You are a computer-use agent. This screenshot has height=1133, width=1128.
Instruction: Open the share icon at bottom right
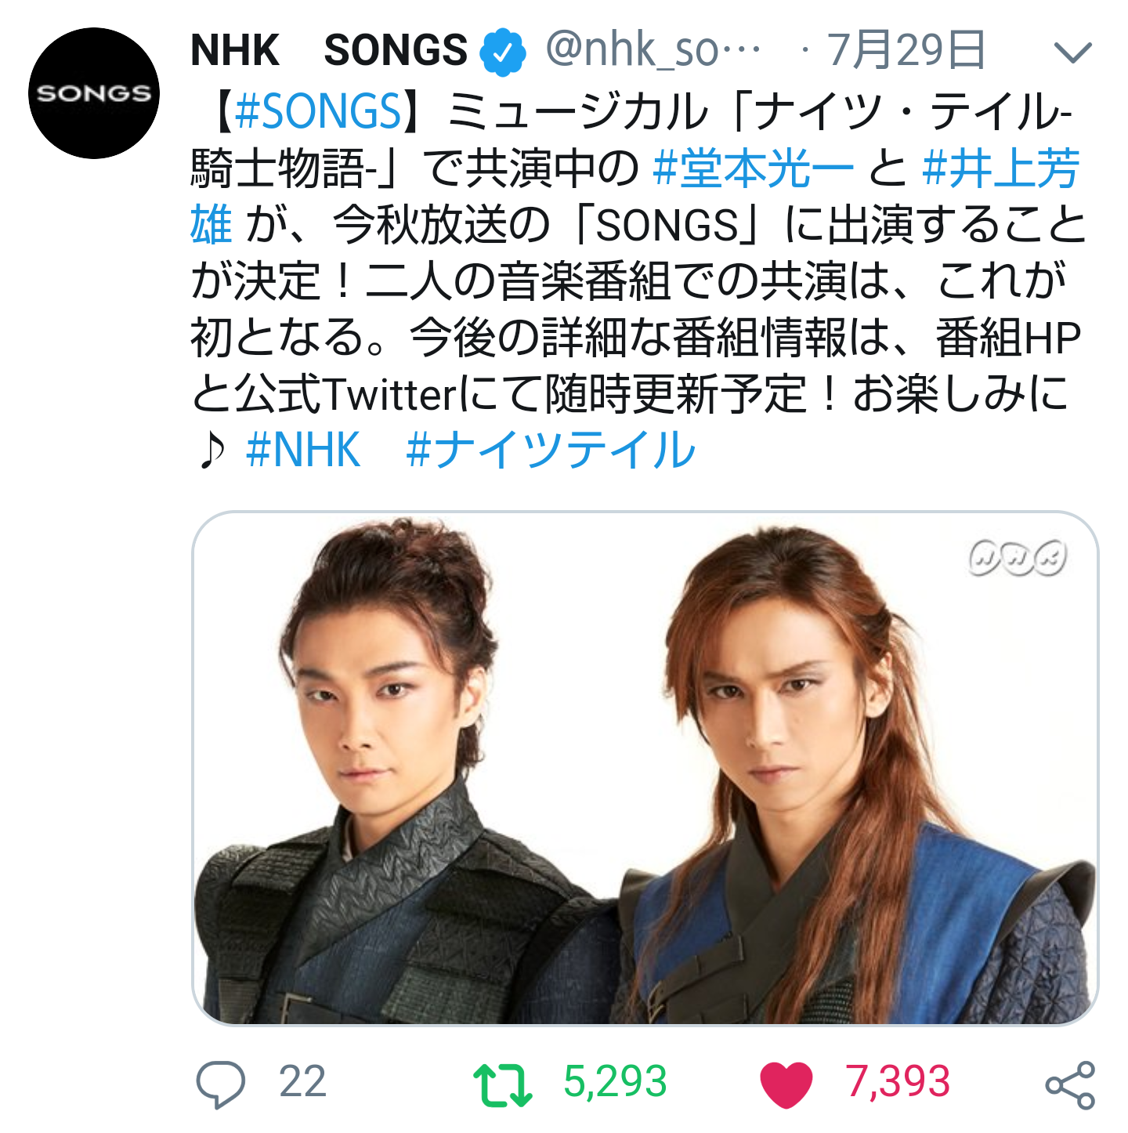tap(1070, 1084)
